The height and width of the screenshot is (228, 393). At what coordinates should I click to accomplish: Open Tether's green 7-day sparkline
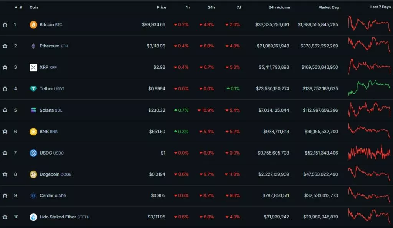tap(369, 88)
